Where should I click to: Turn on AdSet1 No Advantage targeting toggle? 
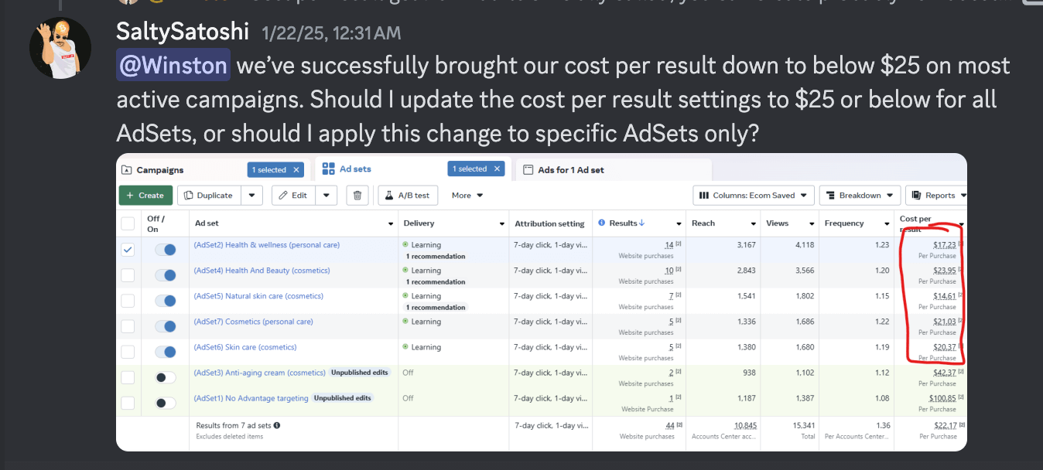click(166, 403)
